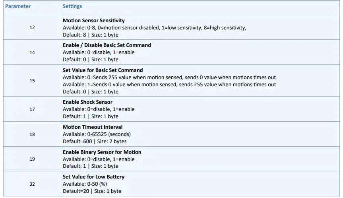The image size is (343, 198).
Task: Click the Enable Shock Sensor title
Action: [x=87, y=102]
